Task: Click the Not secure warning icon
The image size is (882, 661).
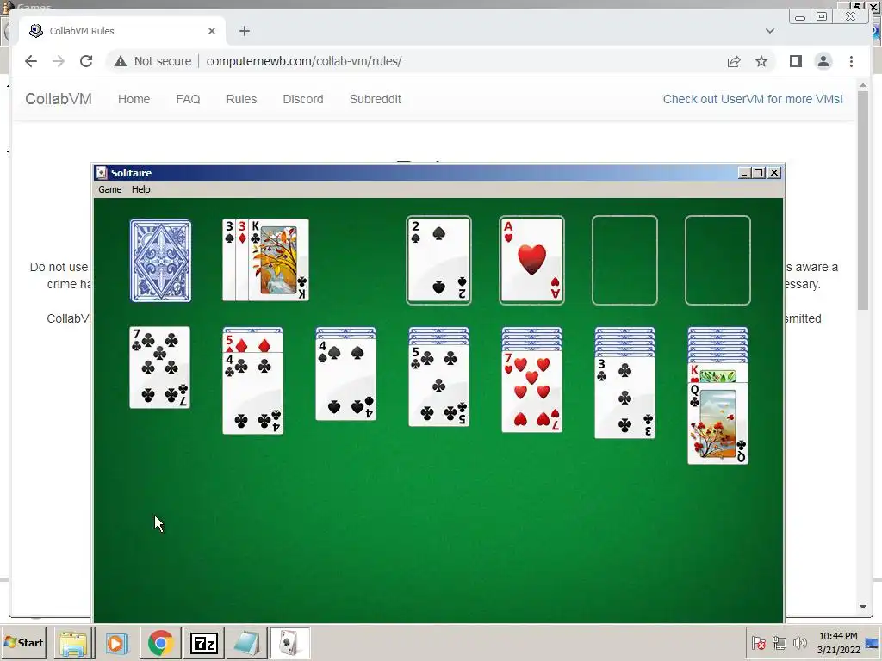Action: [121, 61]
